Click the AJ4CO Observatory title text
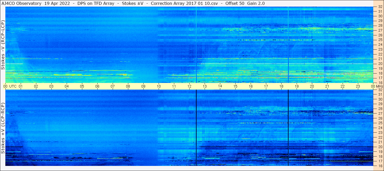This screenshot has height=171, width=384. [x=21, y=3]
